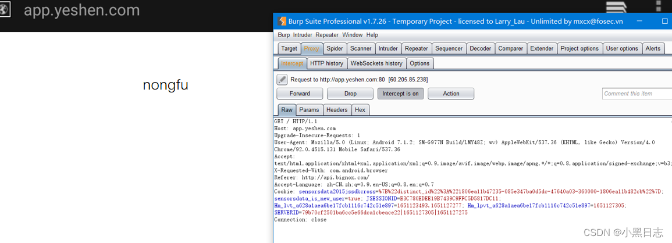The image size is (672, 243).
Task: Open the HTTP history sub-tab
Action: tap(326, 63)
